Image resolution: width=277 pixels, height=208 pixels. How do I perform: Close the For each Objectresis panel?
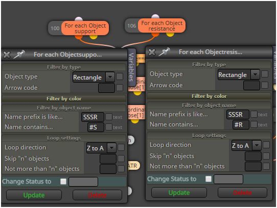coord(152,52)
